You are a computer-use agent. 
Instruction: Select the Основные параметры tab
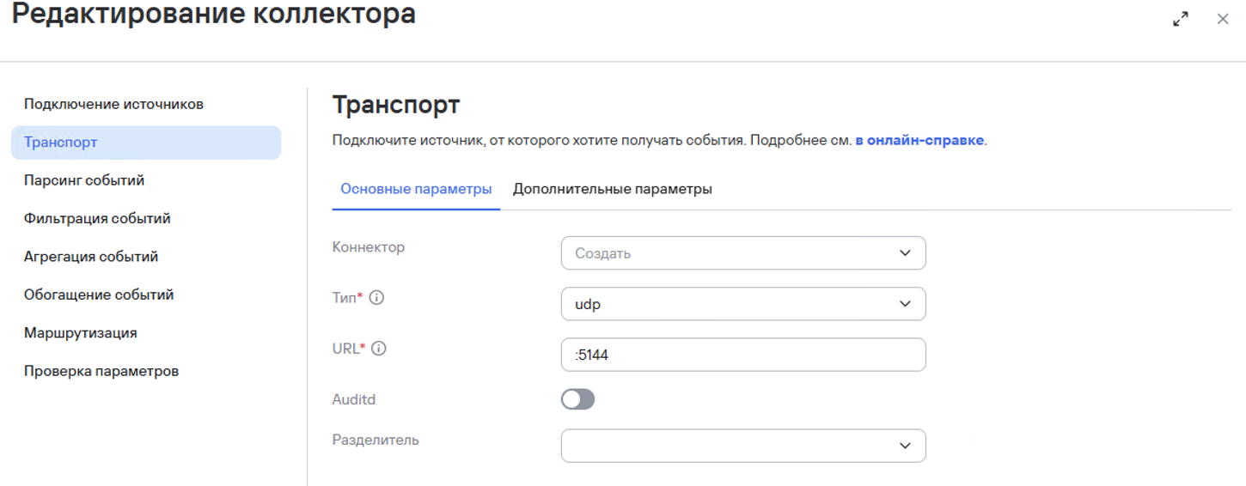point(416,189)
